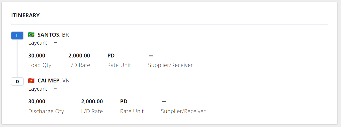
Task: Click the Santos Supplier/Receiver dash value
Action: click(151, 56)
